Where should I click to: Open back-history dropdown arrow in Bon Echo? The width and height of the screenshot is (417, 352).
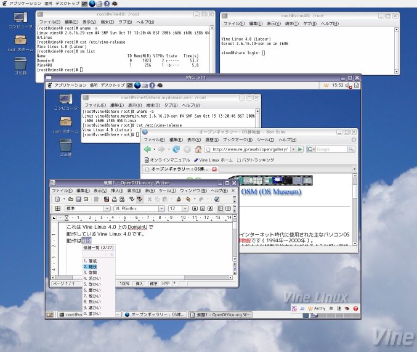coord(154,149)
